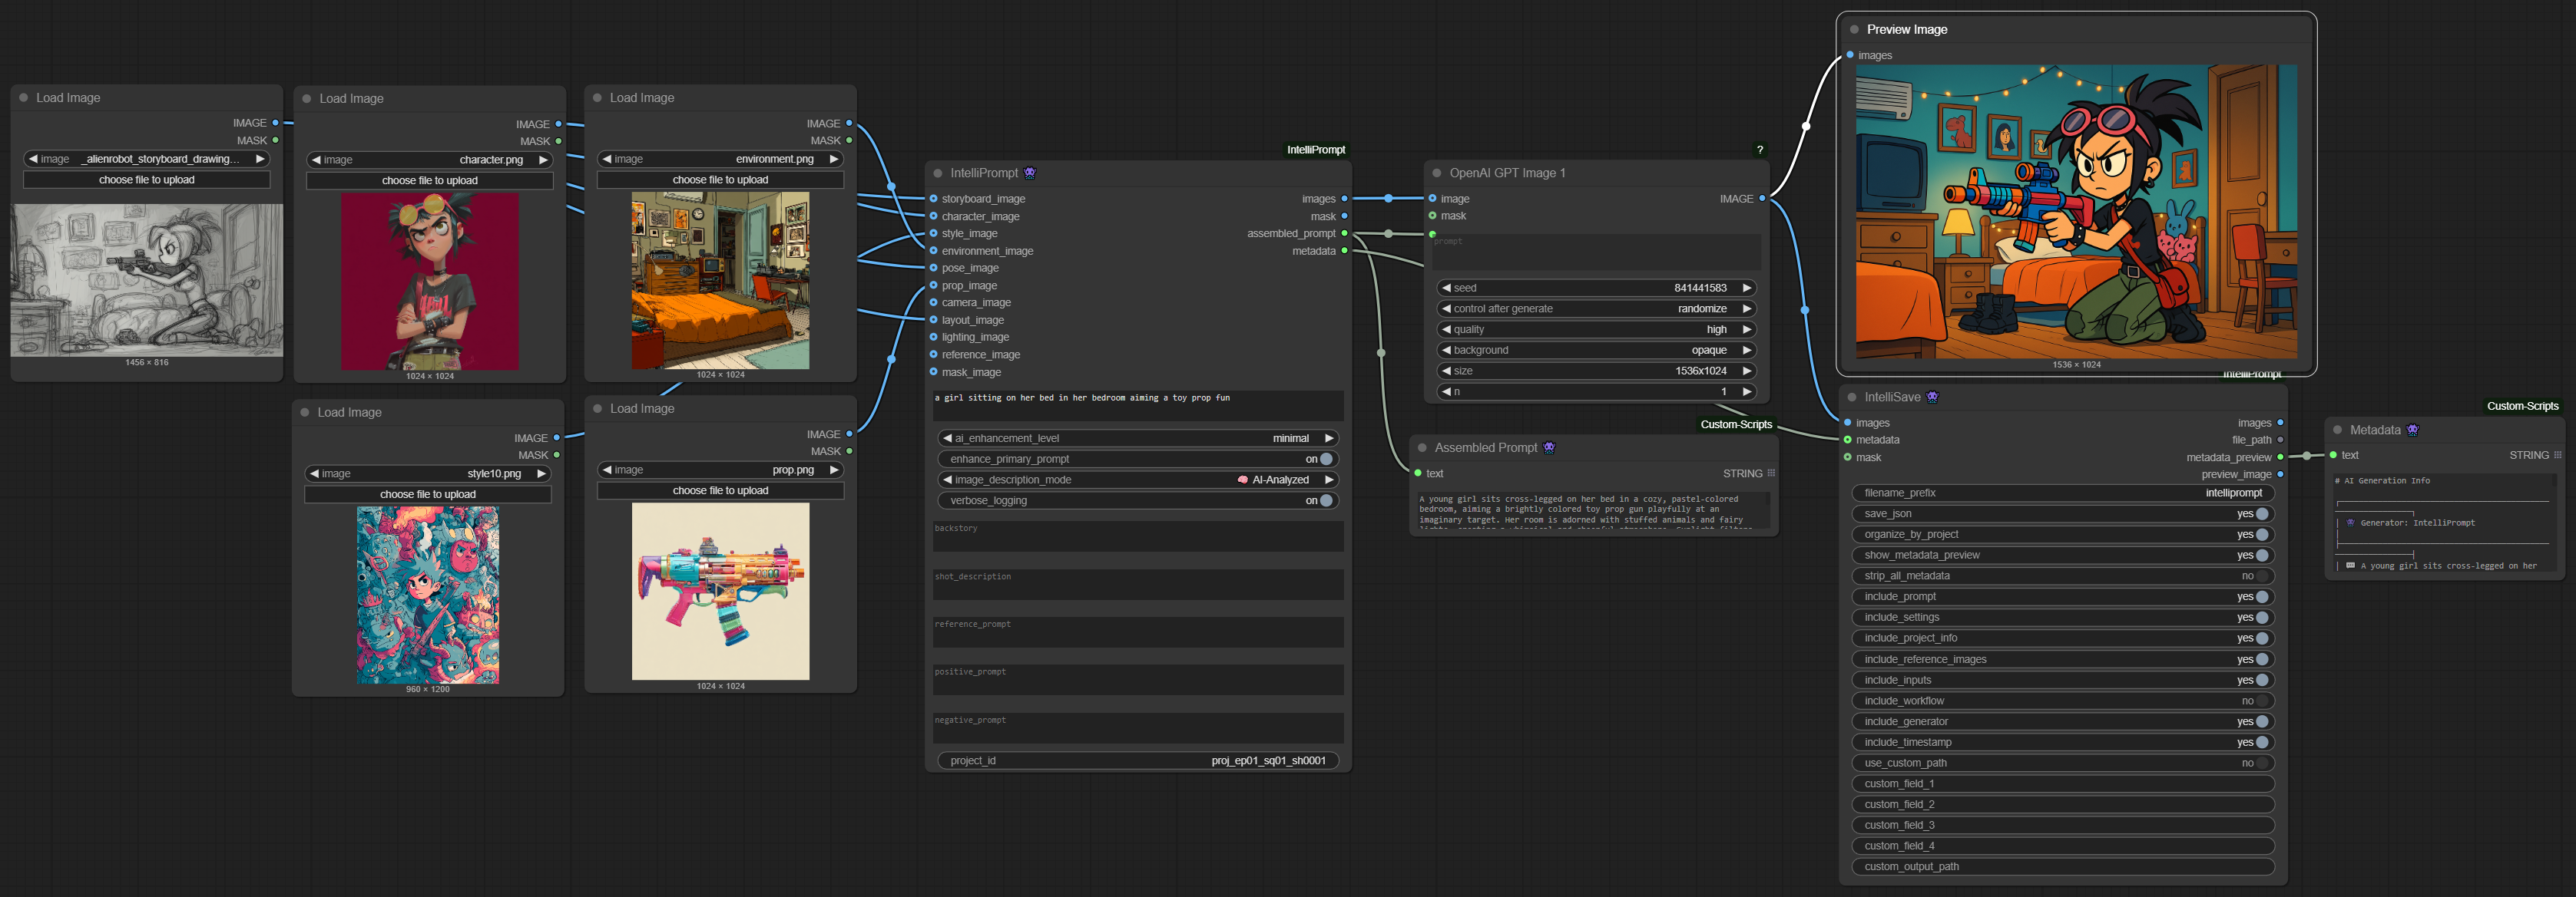Collapse the Load Image node with the alienrobot storyboard
Image resolution: width=2576 pixels, height=897 pixels.
point(23,98)
